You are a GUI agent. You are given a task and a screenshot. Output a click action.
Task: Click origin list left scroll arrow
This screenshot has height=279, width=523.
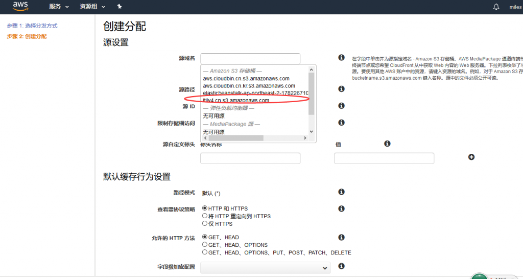(205, 138)
